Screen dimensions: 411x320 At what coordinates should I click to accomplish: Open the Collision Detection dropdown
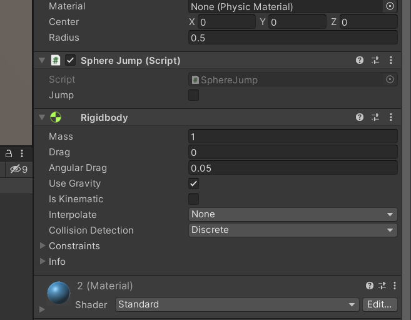[293, 230]
